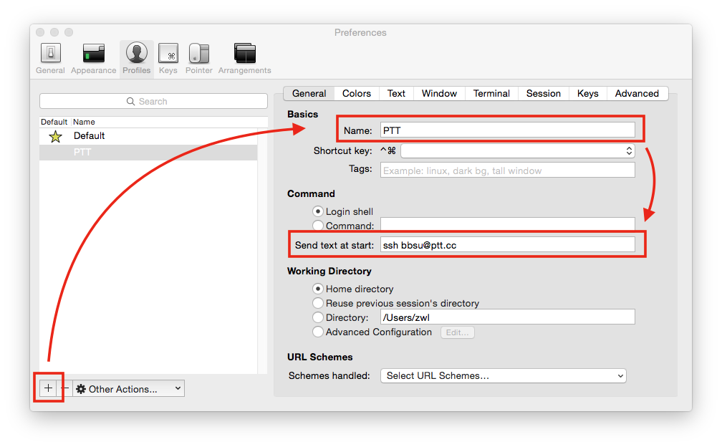Click the plus button to add profile
This screenshot has width=722, height=447.
coord(48,388)
